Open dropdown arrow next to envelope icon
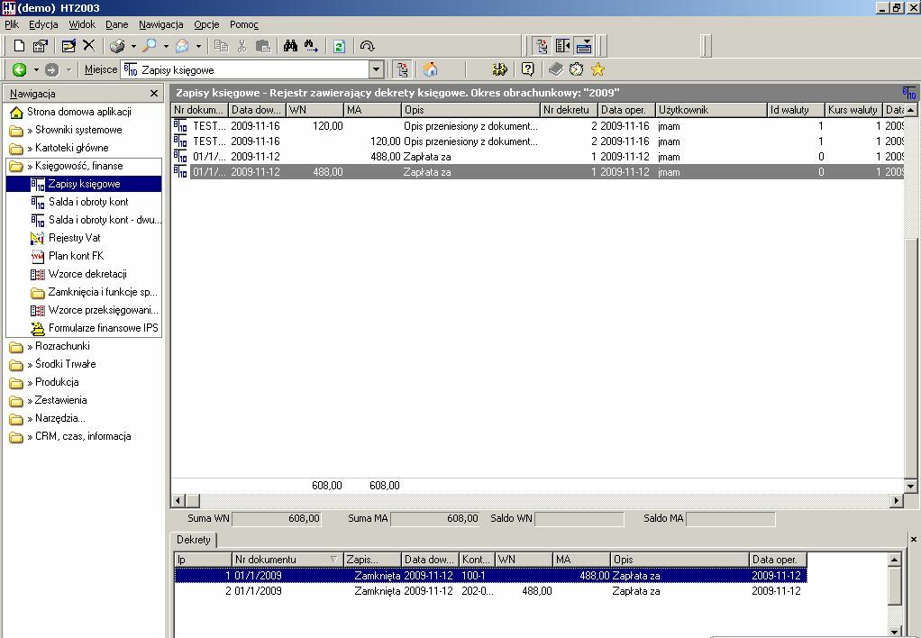This screenshot has height=638, width=921. point(198,46)
